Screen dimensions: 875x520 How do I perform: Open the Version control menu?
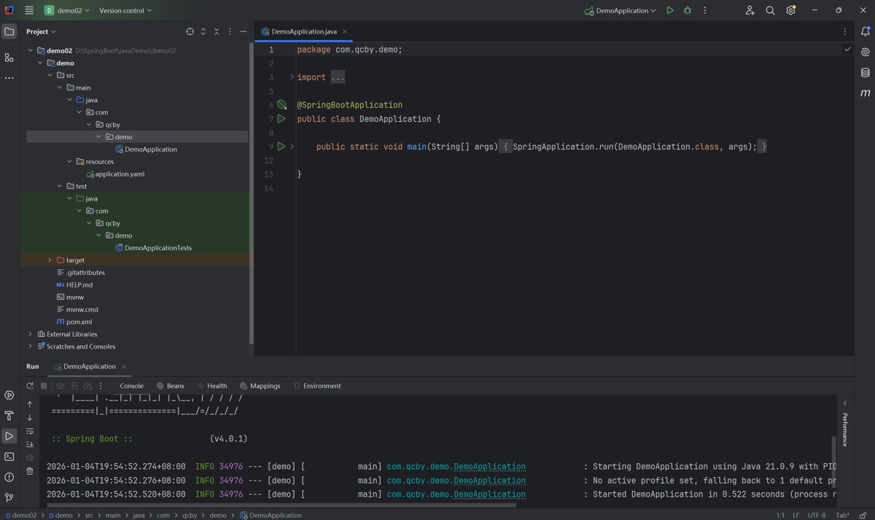[x=125, y=11]
